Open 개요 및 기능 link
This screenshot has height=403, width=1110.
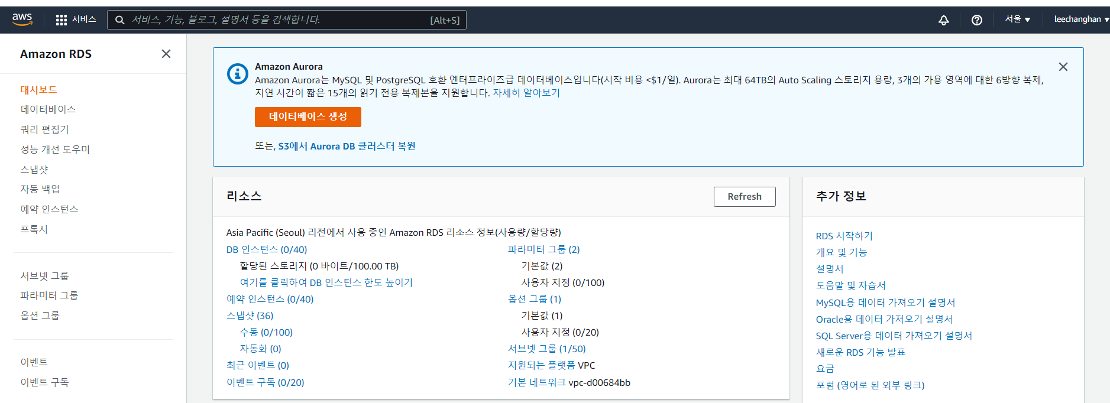click(842, 252)
